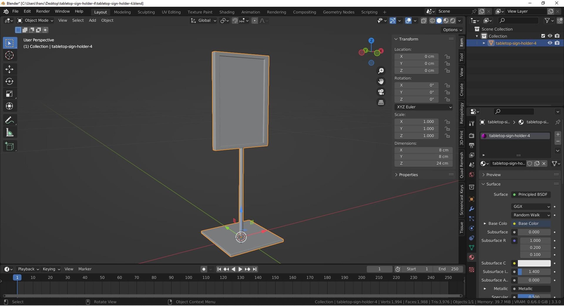
Task: Click the zoom view magnifier icon
Action: tap(381, 71)
